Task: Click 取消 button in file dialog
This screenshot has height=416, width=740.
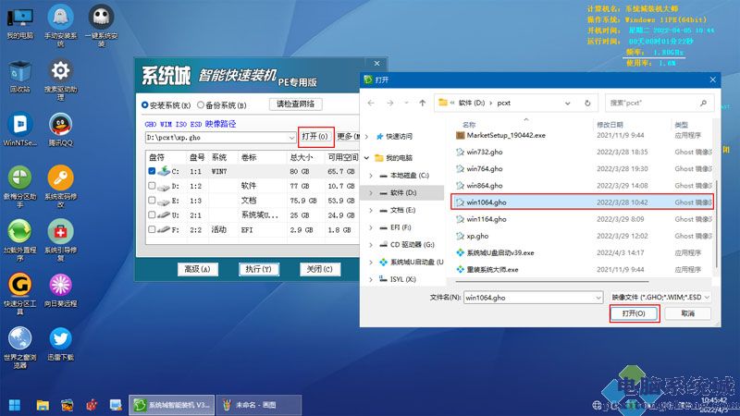Action: pyautogui.click(x=688, y=313)
